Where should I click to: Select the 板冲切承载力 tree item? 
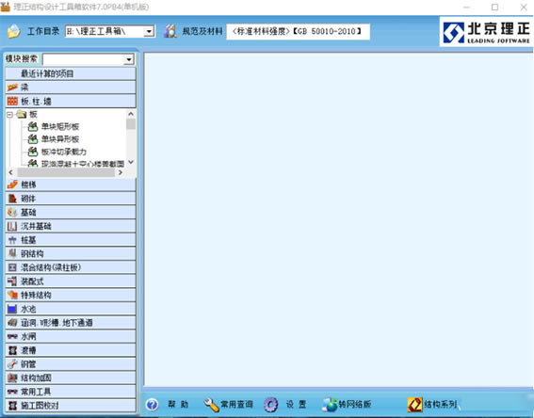pos(64,152)
